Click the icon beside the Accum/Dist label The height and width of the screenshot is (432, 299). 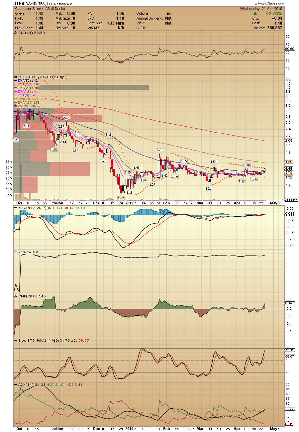tap(15, 252)
